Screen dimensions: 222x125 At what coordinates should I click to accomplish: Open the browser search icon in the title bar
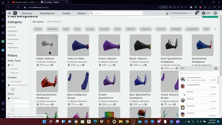(202, 2)
